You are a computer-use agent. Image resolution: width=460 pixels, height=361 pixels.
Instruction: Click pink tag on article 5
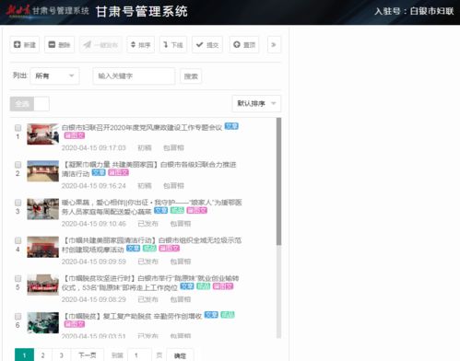tap(223, 286)
